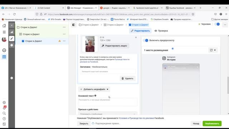Viewport: 229px width, 129px height.
Task: Open Призыв к действию dropdown
Action: pos(108,114)
